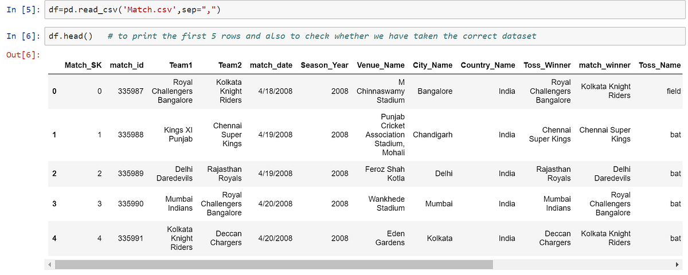
Task: Click the Team2 column header
Action: (x=230, y=65)
